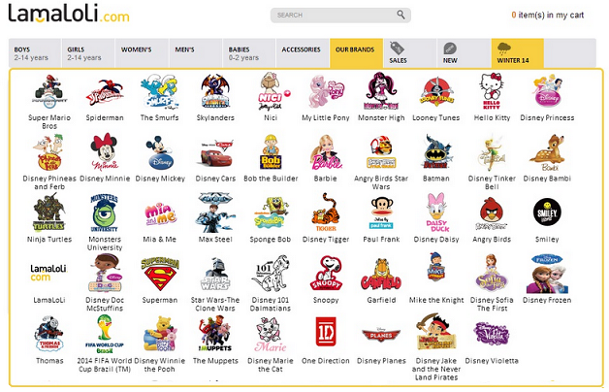Click the item(s) in my cart link
The width and height of the screenshot is (609, 392).
click(547, 15)
